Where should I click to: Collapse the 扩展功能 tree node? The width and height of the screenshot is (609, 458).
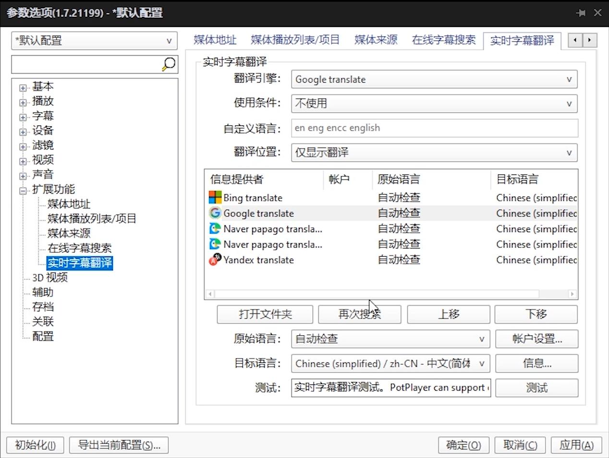click(23, 189)
